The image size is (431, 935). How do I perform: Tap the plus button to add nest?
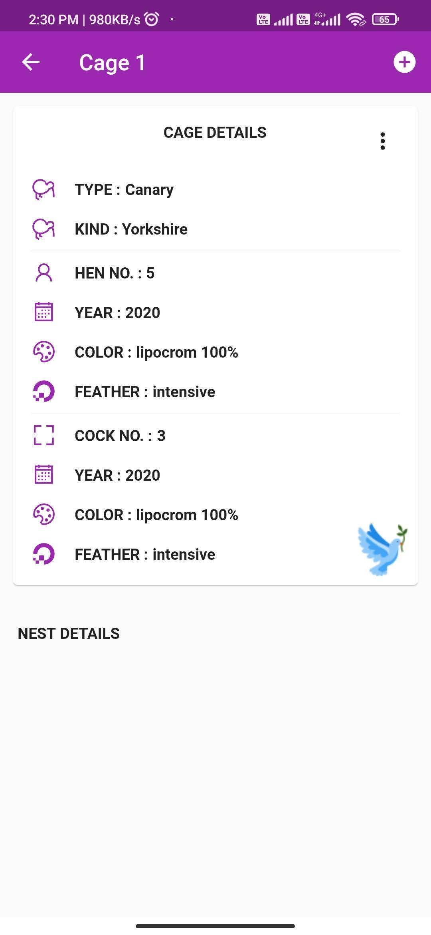pyautogui.click(x=404, y=62)
